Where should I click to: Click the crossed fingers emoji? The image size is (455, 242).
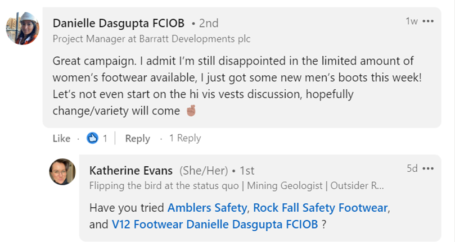pos(190,111)
